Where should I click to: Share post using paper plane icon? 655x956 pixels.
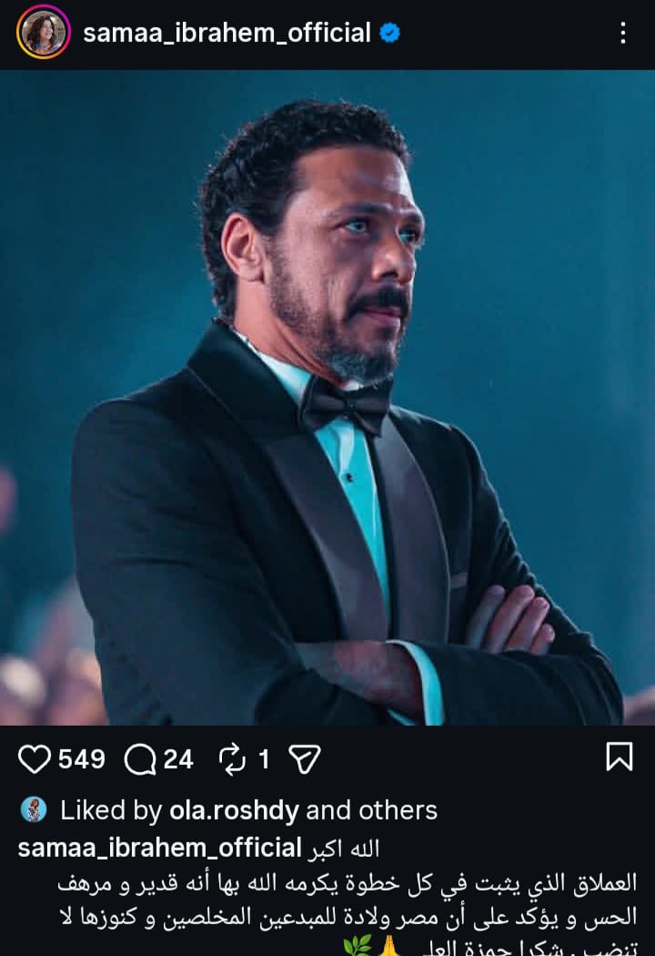click(305, 759)
